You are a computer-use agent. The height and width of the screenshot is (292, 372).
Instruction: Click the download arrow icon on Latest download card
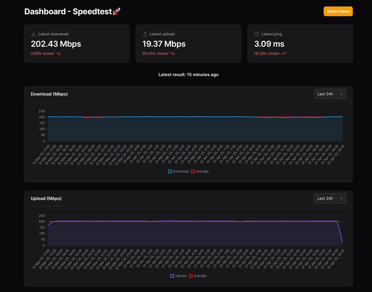pyautogui.click(x=33, y=34)
